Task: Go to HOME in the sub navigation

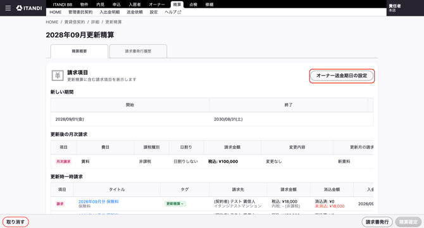Action: point(56,12)
